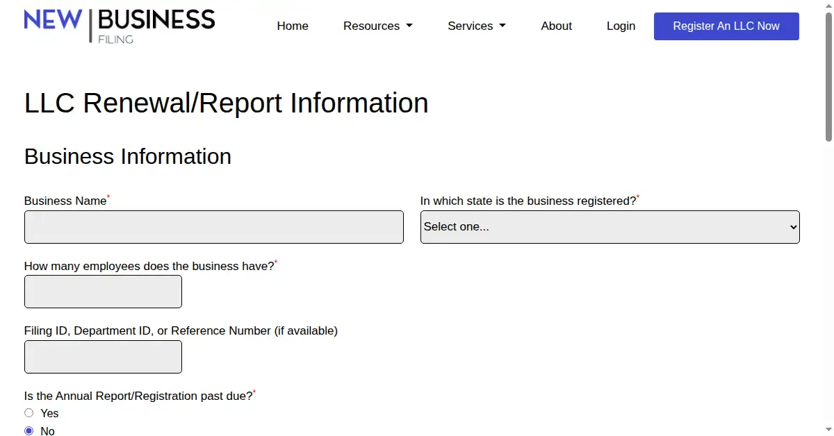834x436 pixels.
Task: Click the Login link
Action: 621,26
